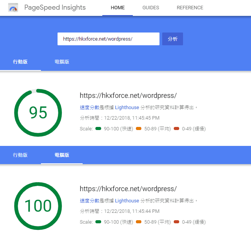Select the upper 電腦版 desktop tab
The width and height of the screenshot is (251, 238).
click(62, 62)
